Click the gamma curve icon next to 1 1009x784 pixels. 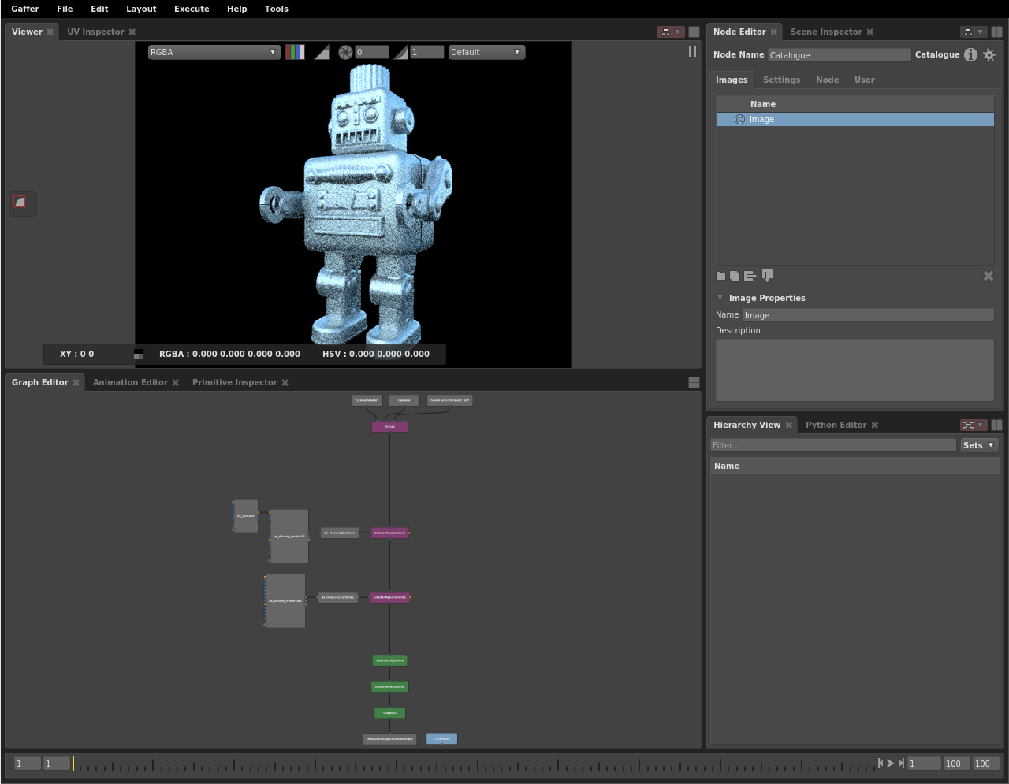click(400, 52)
